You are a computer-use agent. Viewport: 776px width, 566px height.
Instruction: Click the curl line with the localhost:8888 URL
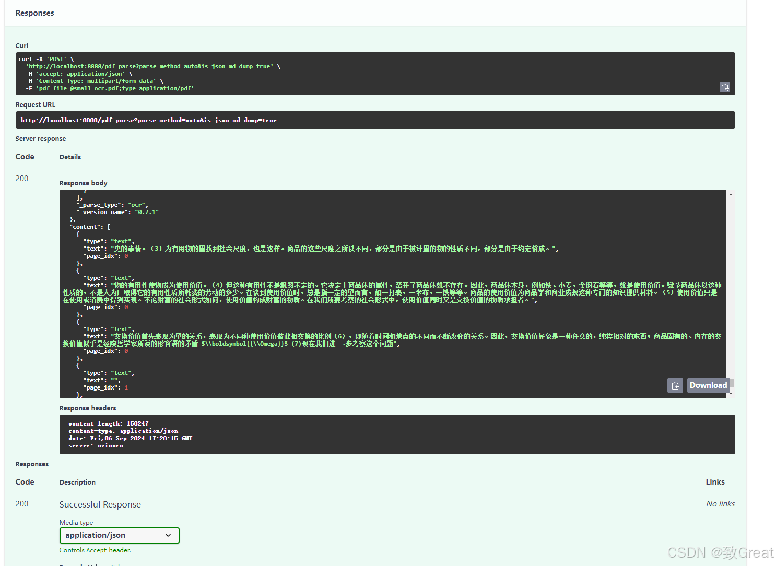tap(153, 66)
